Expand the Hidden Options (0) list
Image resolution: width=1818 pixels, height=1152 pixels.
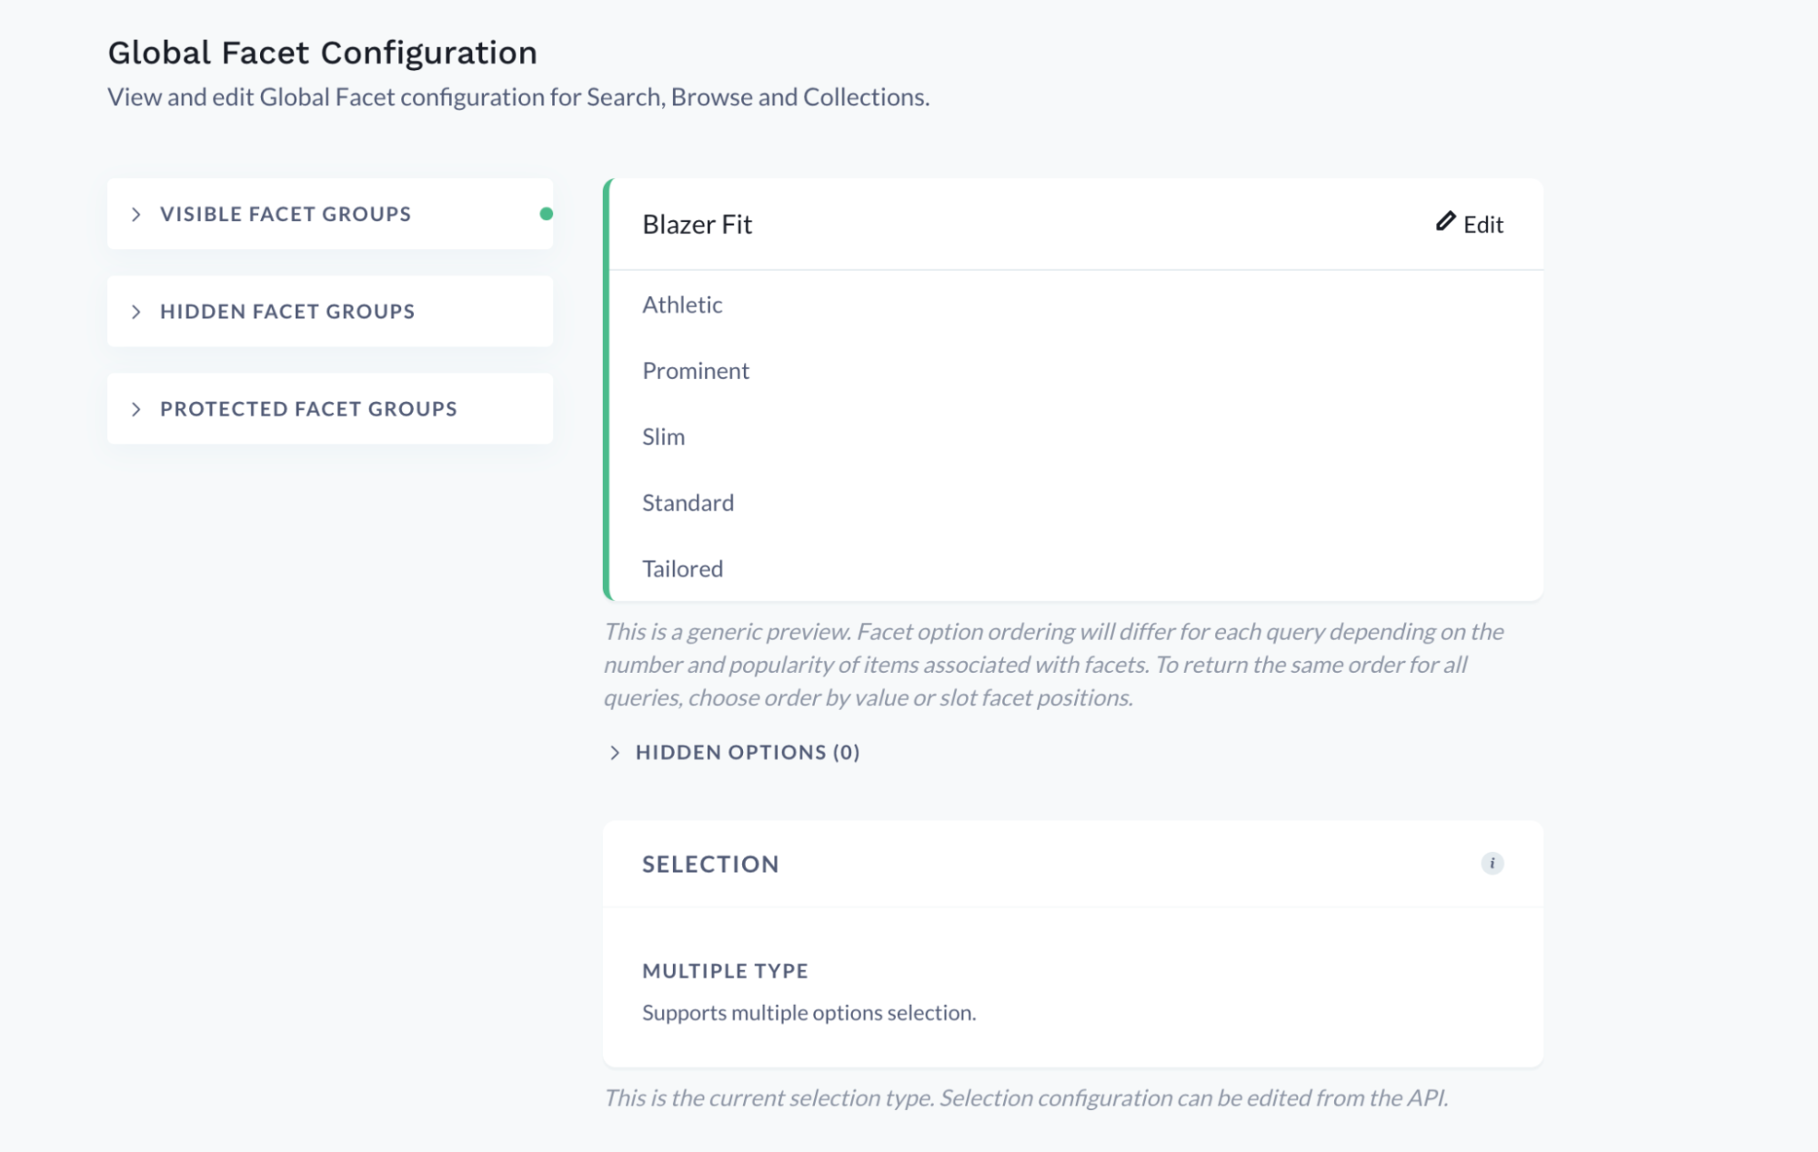point(746,753)
